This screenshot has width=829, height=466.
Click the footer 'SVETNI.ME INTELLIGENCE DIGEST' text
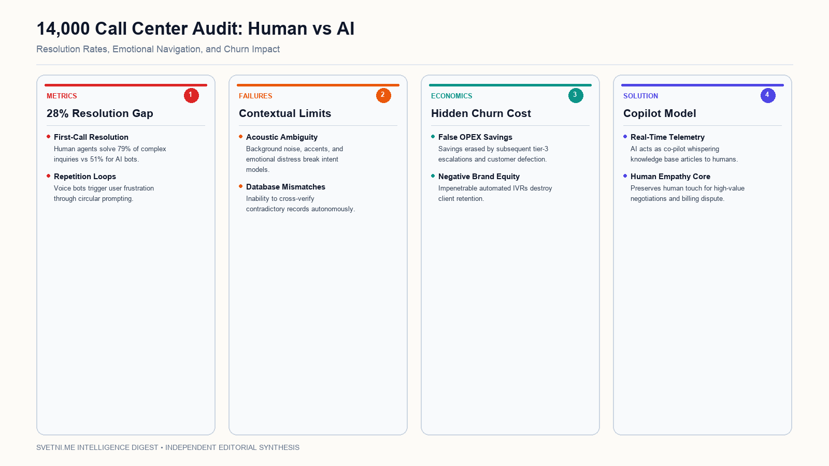click(97, 447)
